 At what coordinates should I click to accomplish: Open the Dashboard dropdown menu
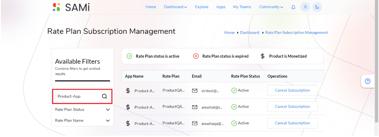[x=175, y=7]
